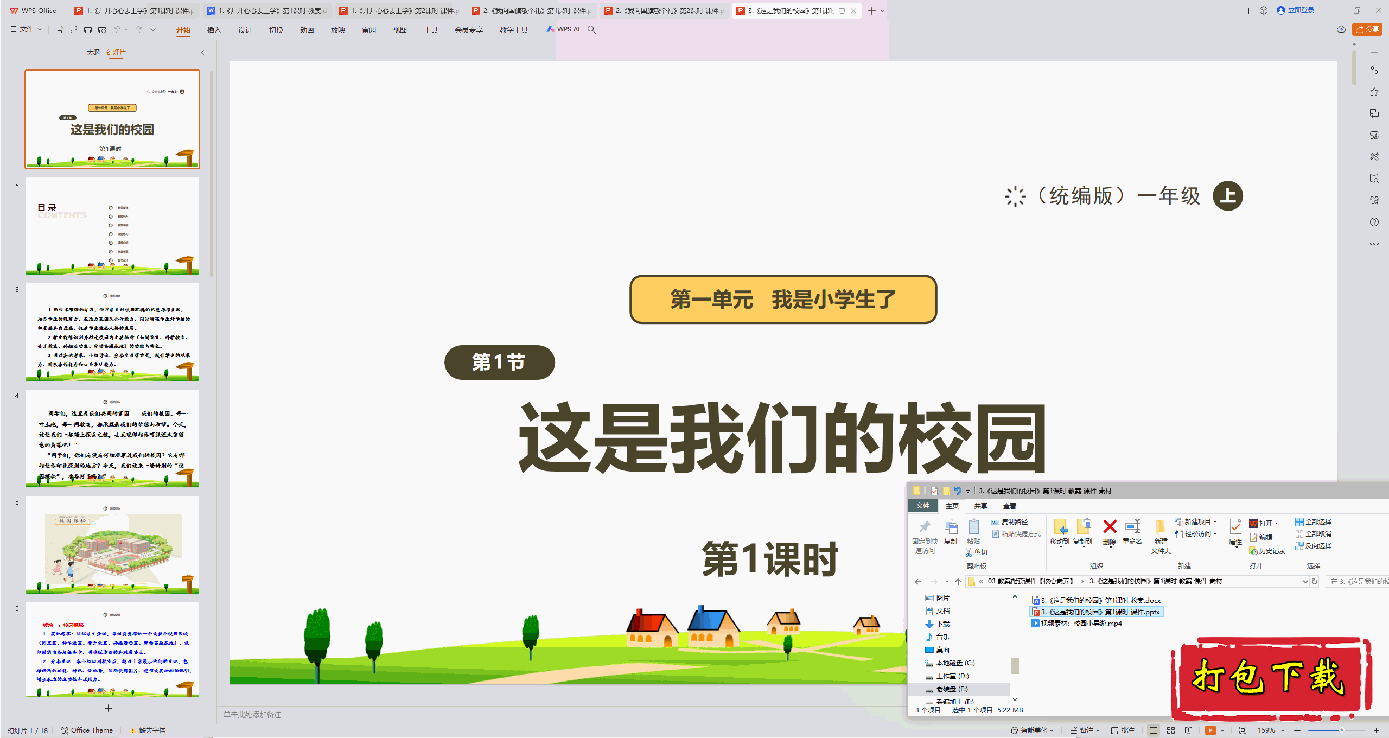The width and height of the screenshot is (1389, 738).
Task: Click Properties icon in Explorer ribbon
Action: click(x=1235, y=532)
